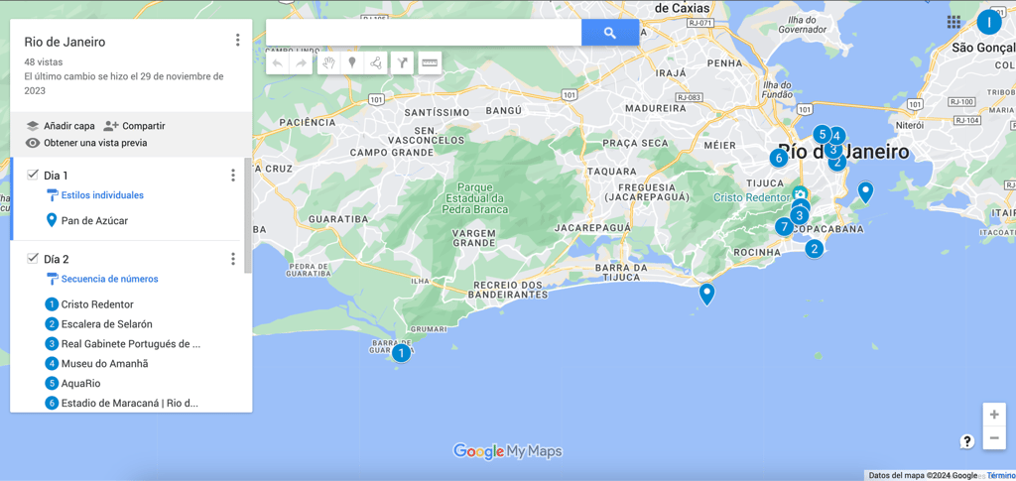Click the Rio de Janeiro map title
The width and height of the screenshot is (1016, 481).
64,42
